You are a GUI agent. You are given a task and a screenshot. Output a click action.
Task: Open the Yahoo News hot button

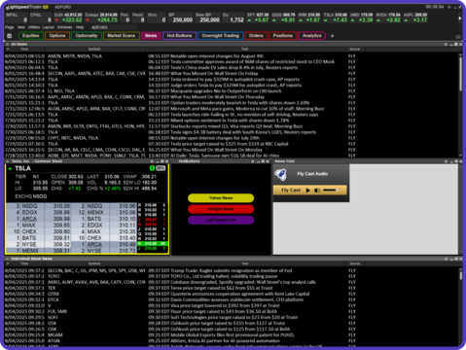221,198
